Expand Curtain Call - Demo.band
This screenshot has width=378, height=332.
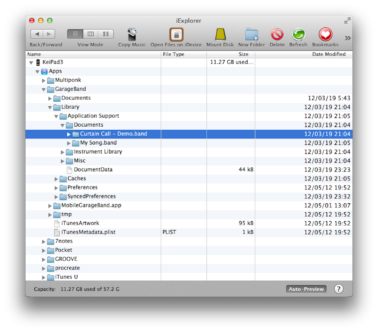(69, 134)
